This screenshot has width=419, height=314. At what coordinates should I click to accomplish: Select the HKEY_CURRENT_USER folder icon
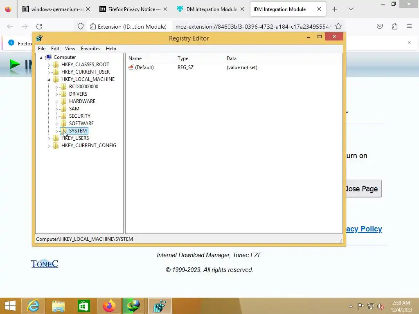(x=56, y=72)
